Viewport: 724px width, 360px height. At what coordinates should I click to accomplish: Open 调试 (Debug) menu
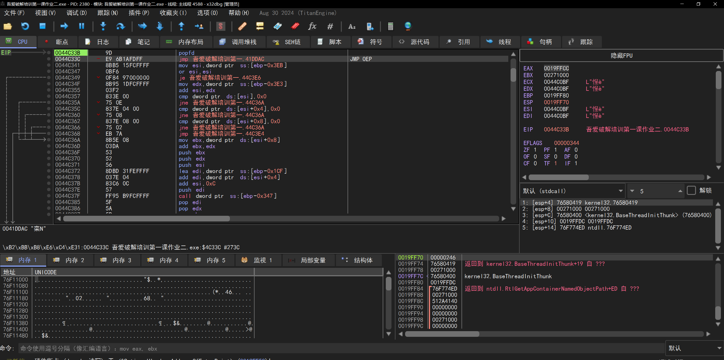pyautogui.click(x=75, y=13)
